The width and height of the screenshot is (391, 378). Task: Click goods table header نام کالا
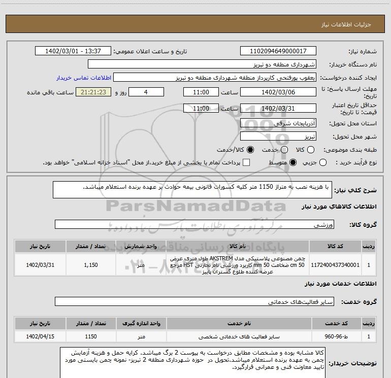[238, 246]
